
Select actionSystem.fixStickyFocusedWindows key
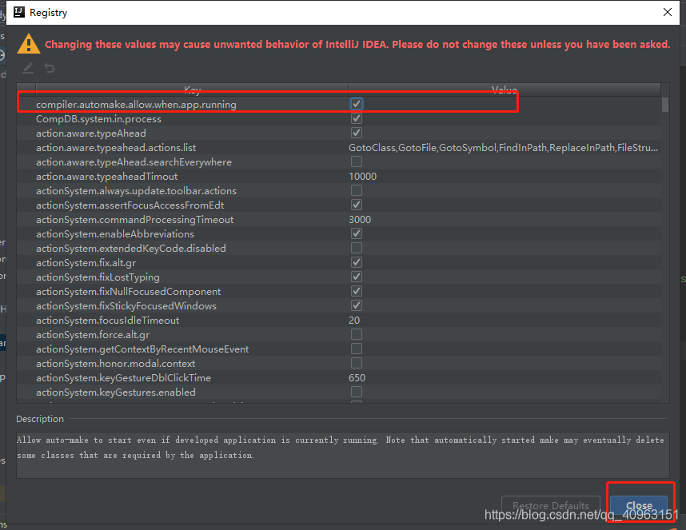pyautogui.click(x=126, y=306)
